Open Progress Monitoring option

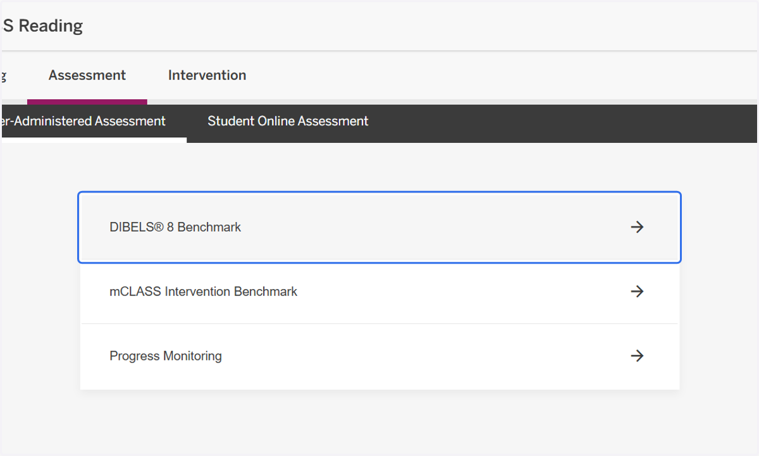(x=379, y=356)
